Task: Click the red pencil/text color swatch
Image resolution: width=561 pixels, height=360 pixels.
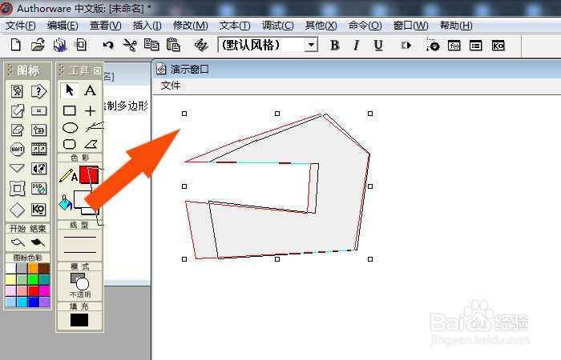Action: coord(89,174)
